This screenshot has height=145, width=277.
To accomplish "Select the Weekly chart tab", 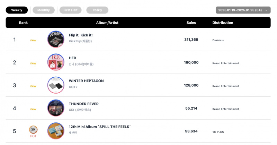I will 17,10.
